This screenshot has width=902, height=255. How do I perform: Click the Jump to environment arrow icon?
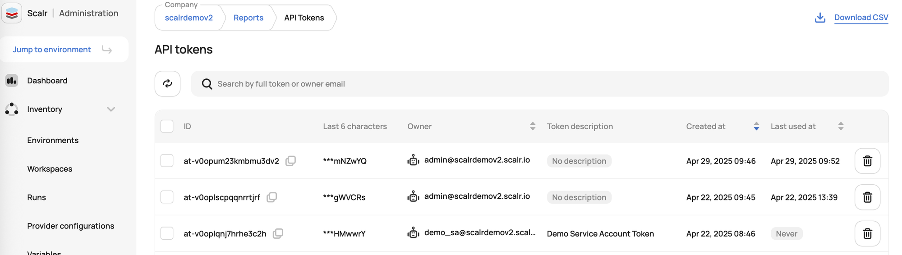click(107, 50)
